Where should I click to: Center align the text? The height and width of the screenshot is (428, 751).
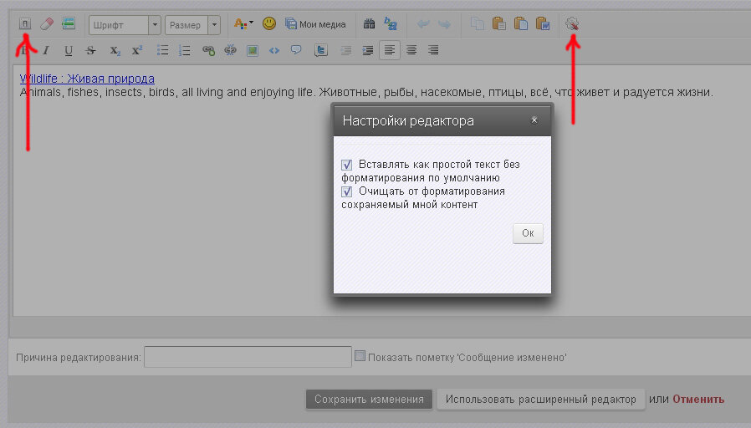click(x=411, y=50)
